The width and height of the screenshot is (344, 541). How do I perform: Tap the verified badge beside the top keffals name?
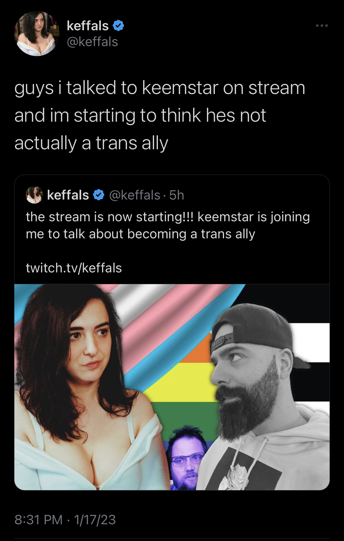118,26
